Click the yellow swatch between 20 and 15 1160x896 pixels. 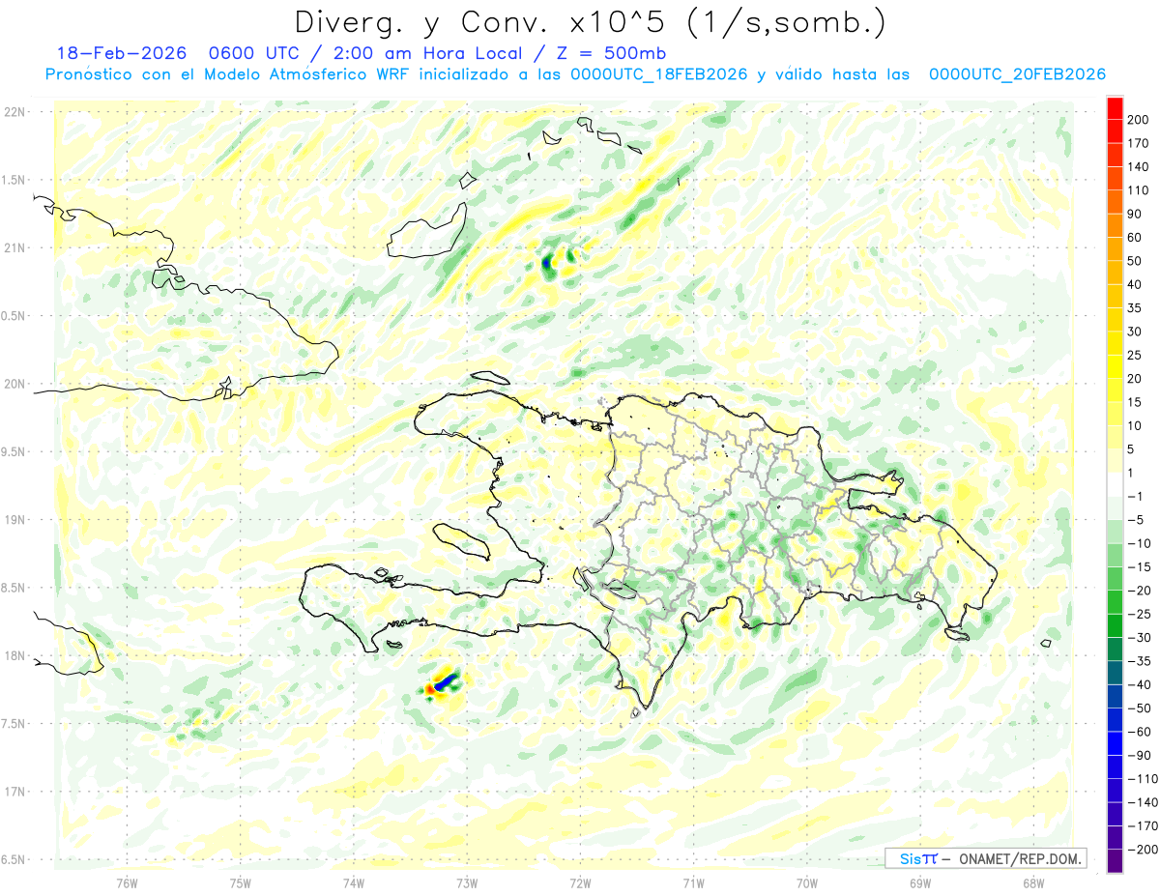pyautogui.click(x=1115, y=390)
